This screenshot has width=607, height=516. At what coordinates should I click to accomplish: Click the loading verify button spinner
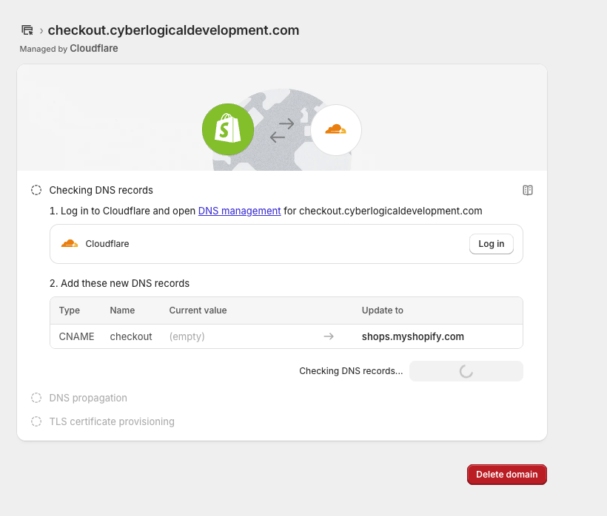coord(466,371)
